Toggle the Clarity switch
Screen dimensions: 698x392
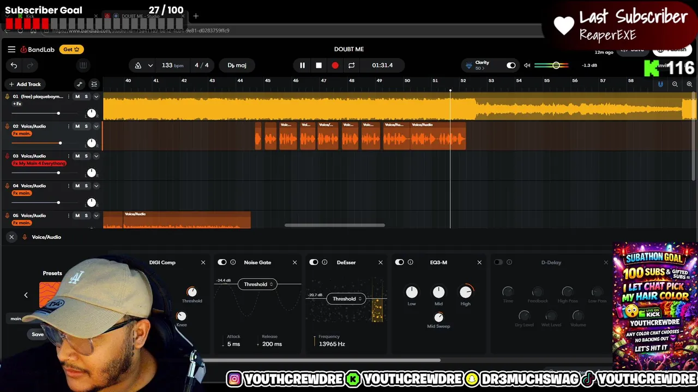(511, 65)
